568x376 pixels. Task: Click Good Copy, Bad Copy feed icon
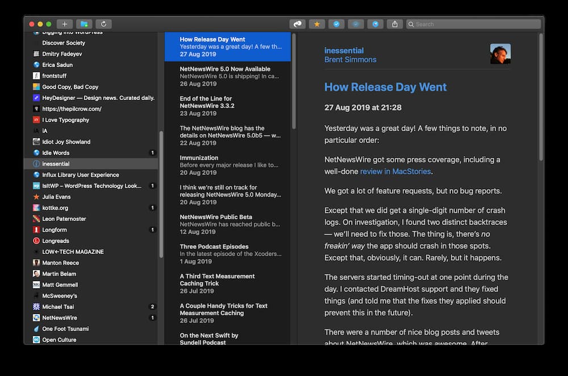click(36, 86)
